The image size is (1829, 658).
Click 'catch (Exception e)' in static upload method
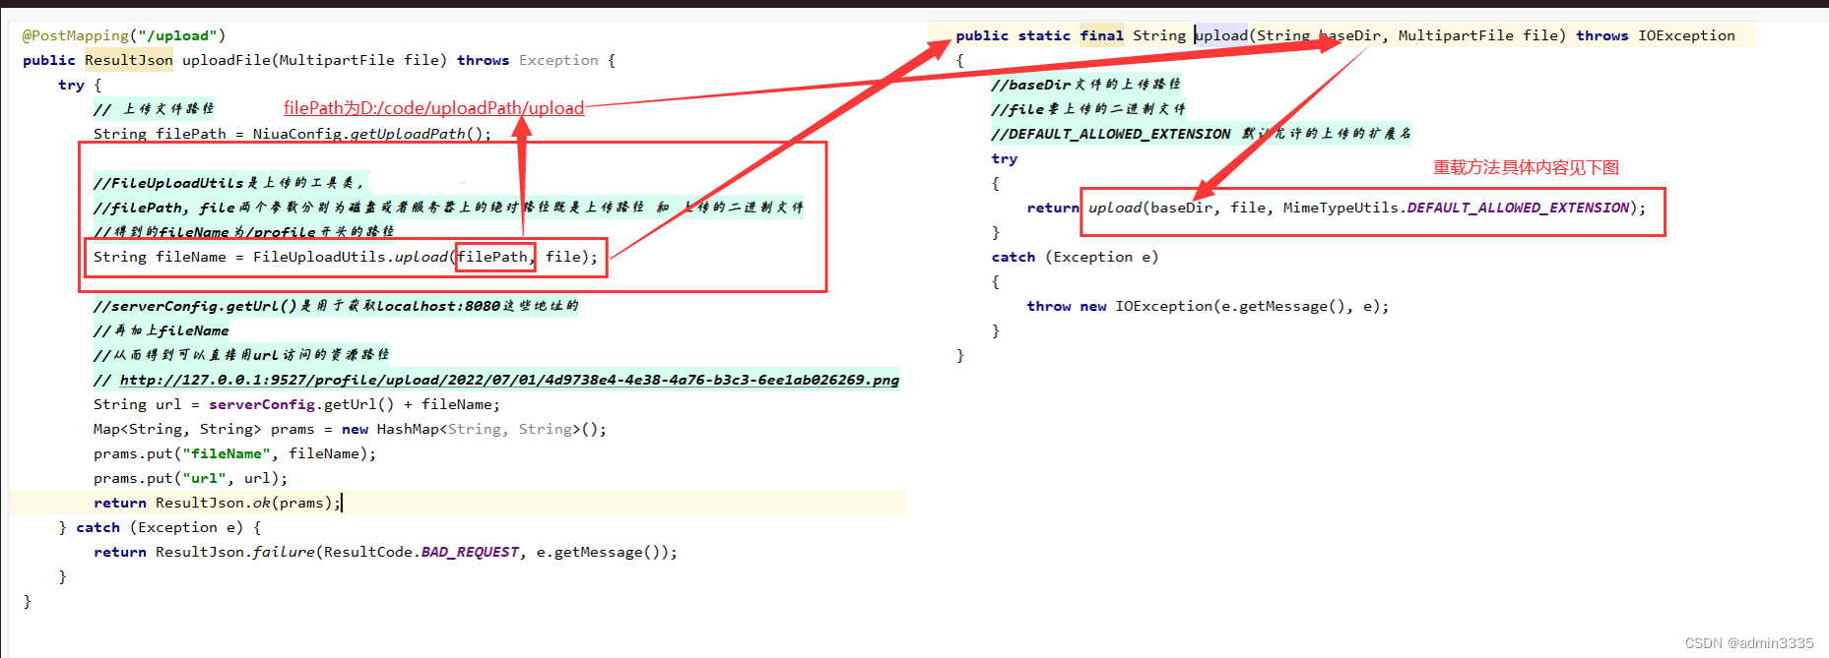point(1075,257)
